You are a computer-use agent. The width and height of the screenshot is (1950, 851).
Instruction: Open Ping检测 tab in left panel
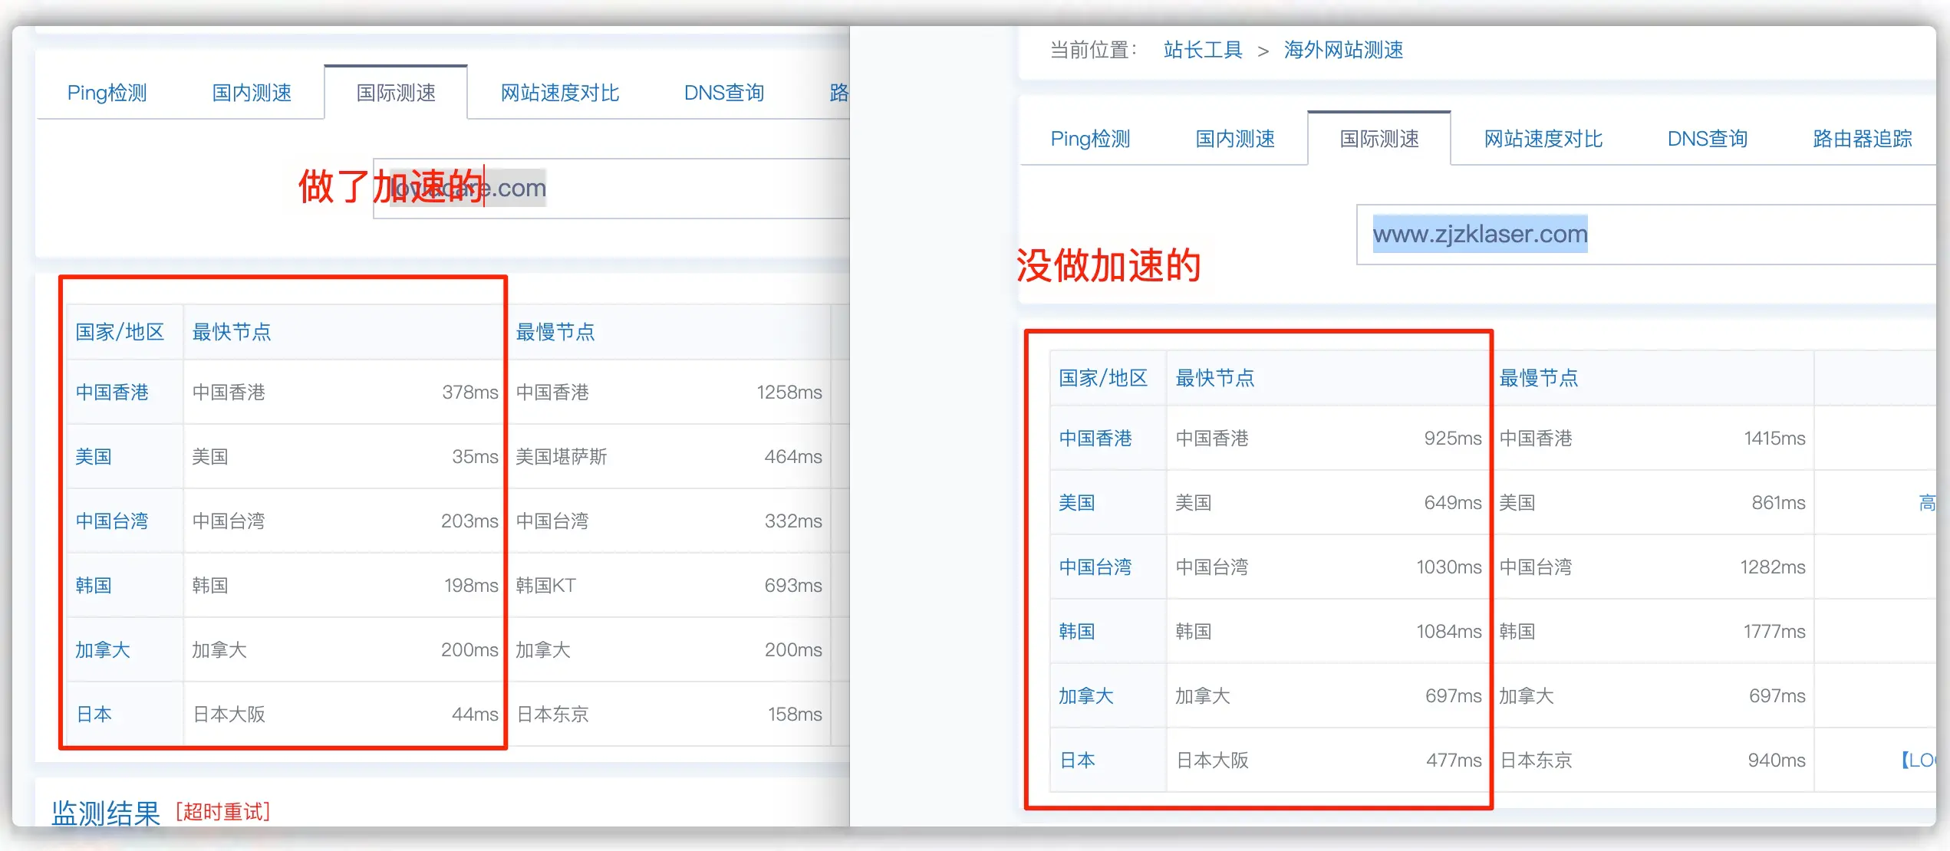click(x=107, y=93)
